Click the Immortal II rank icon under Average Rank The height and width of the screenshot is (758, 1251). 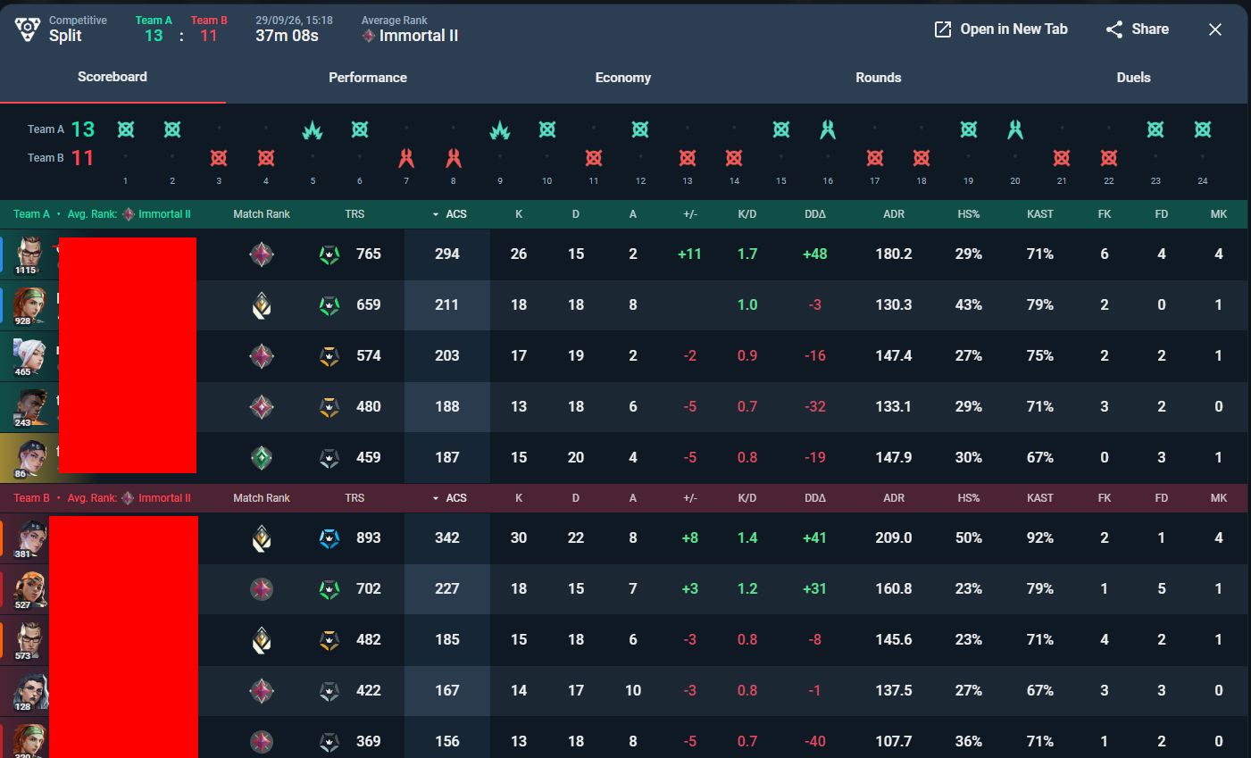(368, 37)
